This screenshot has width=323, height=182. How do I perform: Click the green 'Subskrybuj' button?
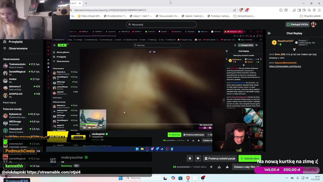pyautogui.click(x=250, y=158)
